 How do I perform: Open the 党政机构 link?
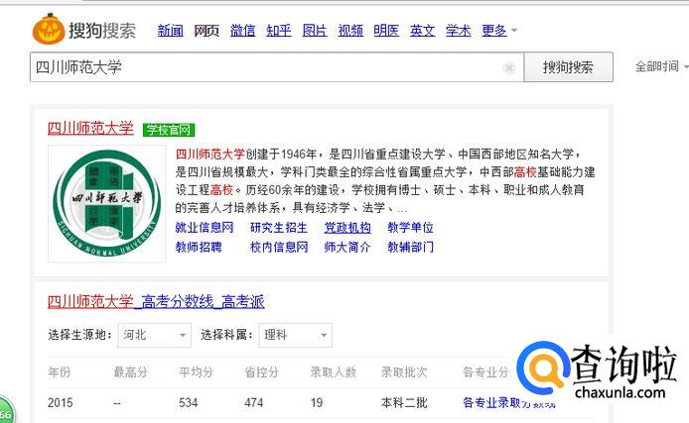[347, 228]
